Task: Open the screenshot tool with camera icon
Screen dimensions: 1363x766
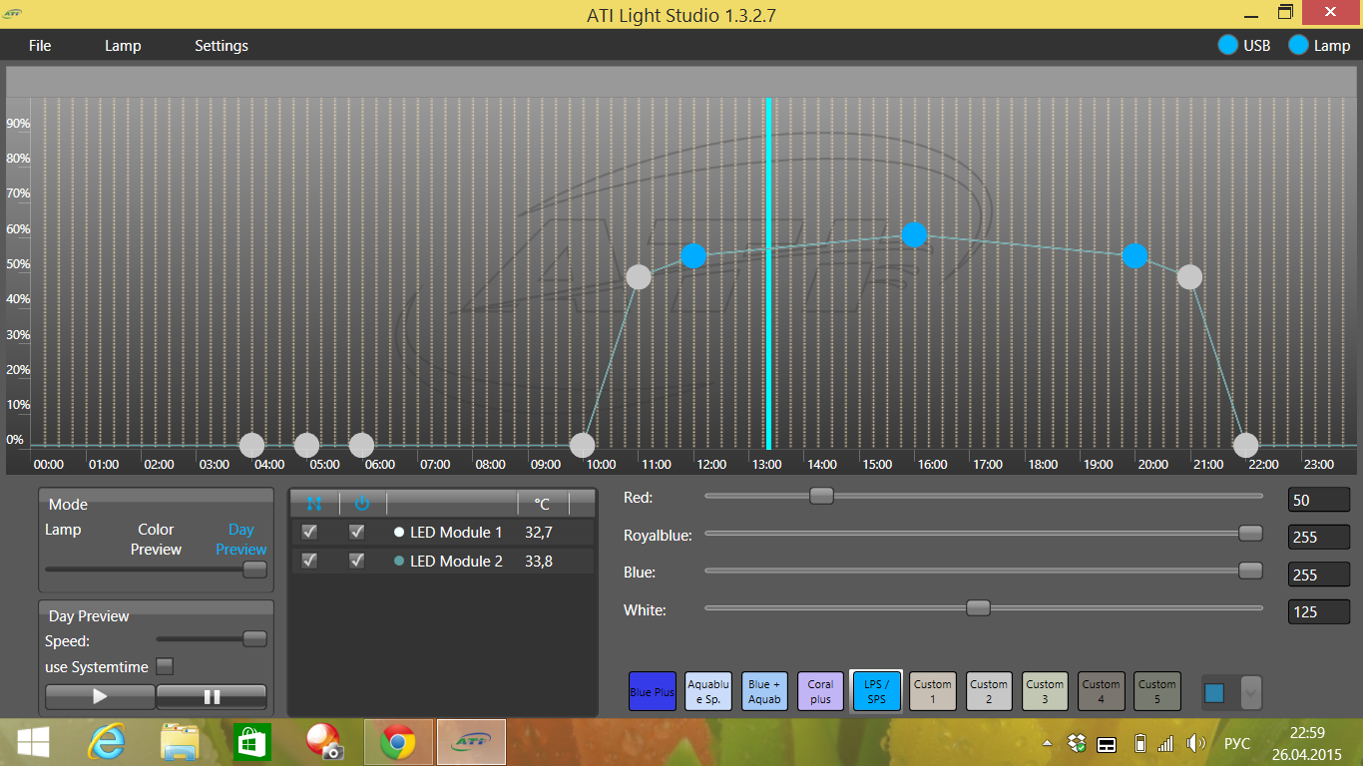Action: 324,742
